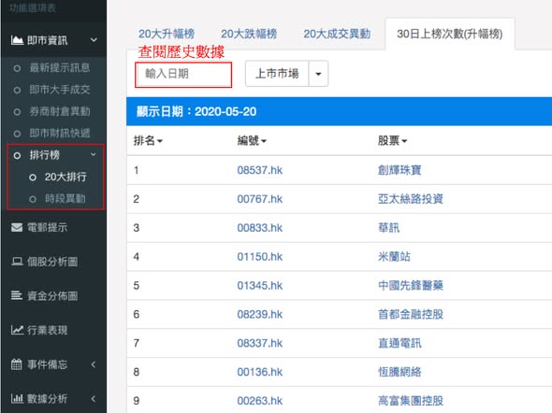Click the bars icon for 資金分佈圖
Screen dimensions: 552x413
17,295
